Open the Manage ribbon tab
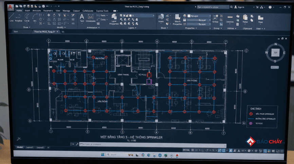Viewport: 294px width, 164px height. 66,11
